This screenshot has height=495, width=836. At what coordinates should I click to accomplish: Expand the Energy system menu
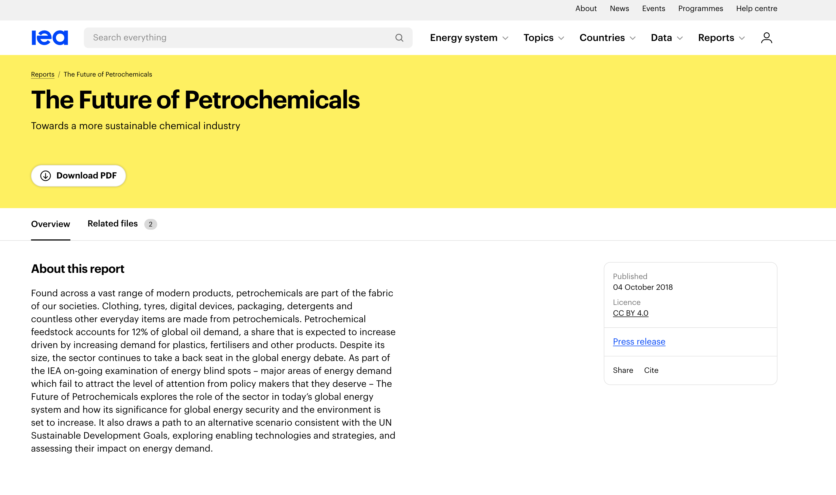click(469, 38)
